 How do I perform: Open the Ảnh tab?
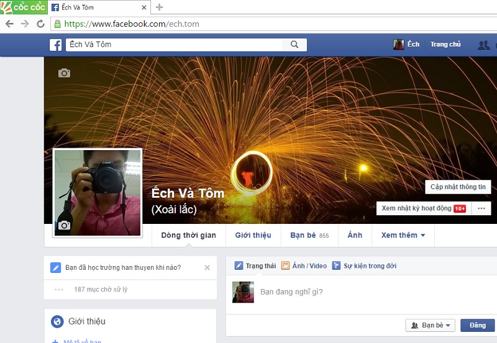click(x=355, y=236)
